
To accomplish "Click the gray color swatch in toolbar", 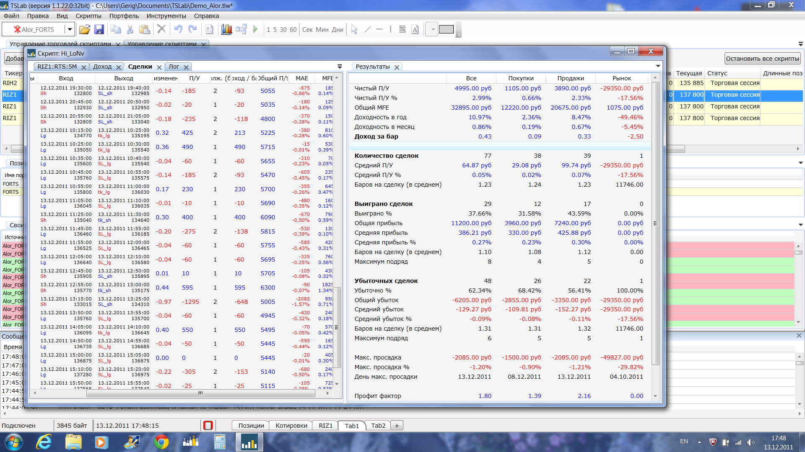I will 446,29.
